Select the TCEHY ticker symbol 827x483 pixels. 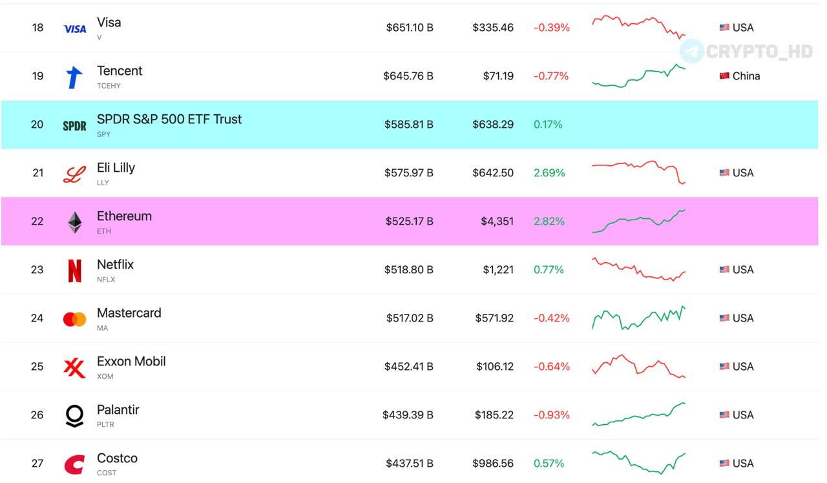[109, 86]
